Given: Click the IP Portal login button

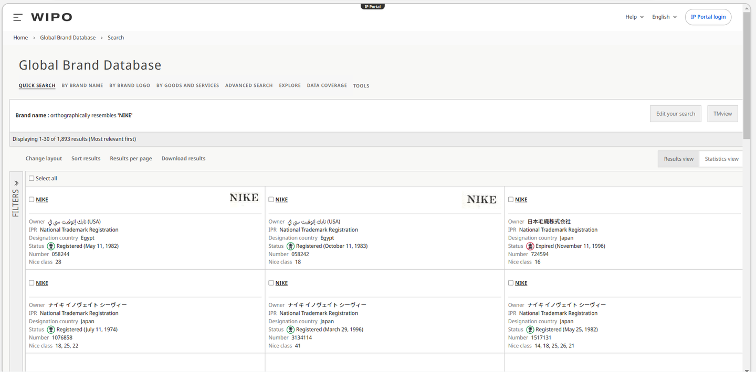Looking at the screenshot, I should 708,17.
